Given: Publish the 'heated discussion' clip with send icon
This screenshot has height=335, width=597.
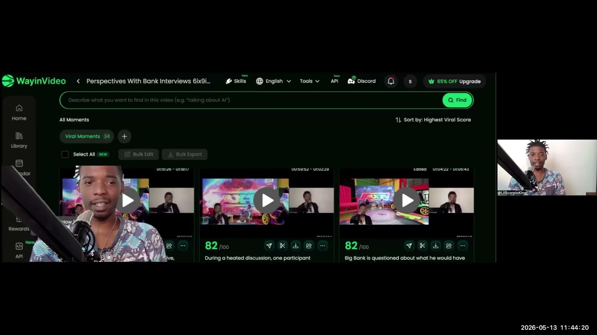Looking at the screenshot, I should [x=269, y=246].
